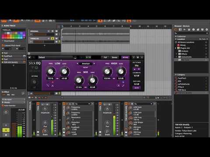Click the browser search field
Viewport: 210px width, 157px height.
(x=191, y=33)
